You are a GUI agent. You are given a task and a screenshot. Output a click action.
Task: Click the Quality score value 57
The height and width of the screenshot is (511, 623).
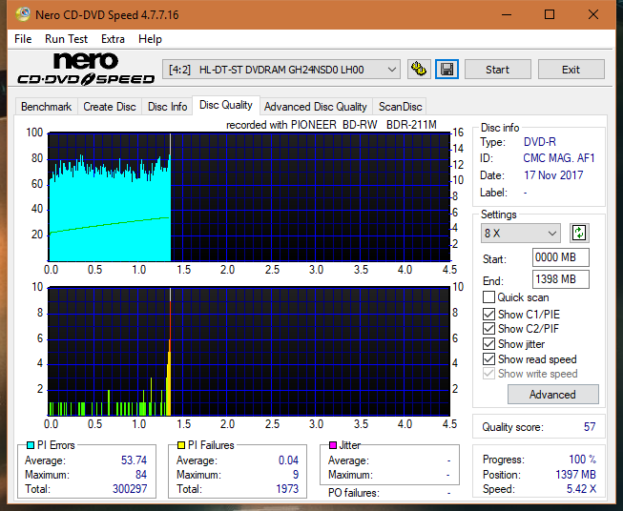pyautogui.click(x=590, y=427)
